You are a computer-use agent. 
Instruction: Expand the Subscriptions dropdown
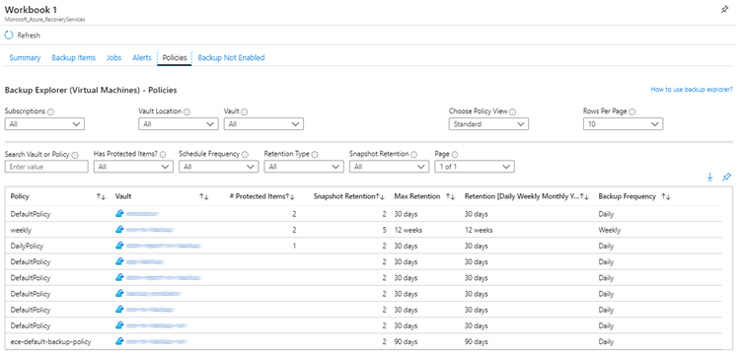(x=44, y=124)
